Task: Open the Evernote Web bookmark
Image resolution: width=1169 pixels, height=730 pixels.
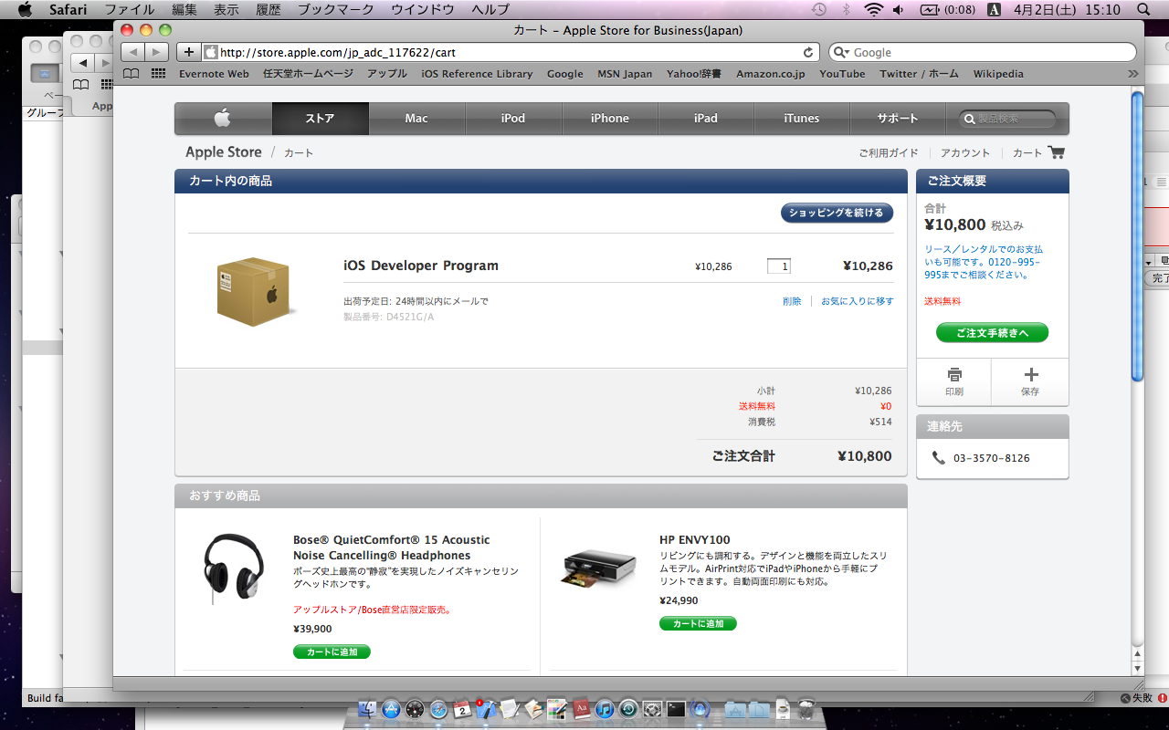Action: 214,74
